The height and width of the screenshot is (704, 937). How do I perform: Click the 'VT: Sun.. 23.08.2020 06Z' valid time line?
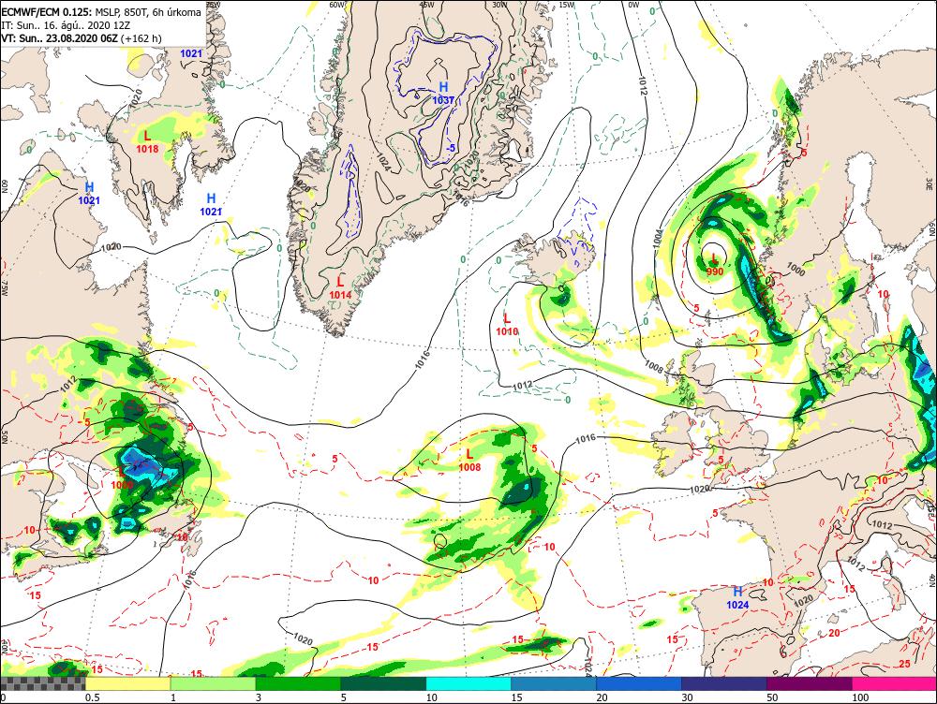(x=60, y=38)
